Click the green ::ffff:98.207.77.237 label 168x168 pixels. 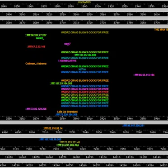pos(36,35)
